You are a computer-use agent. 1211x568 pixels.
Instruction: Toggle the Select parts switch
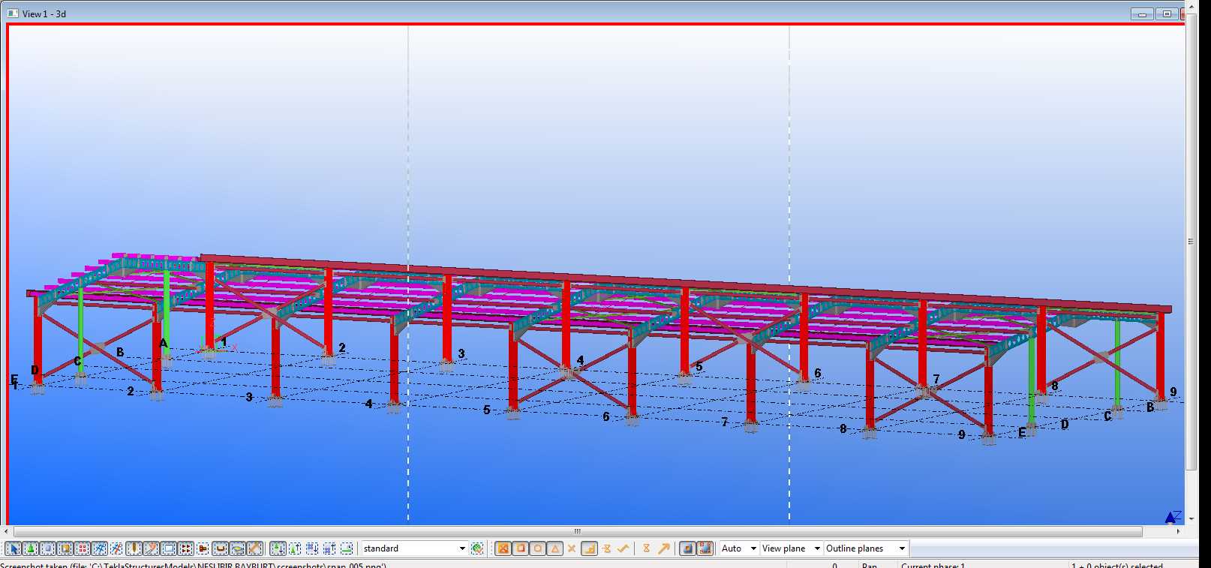click(x=47, y=548)
